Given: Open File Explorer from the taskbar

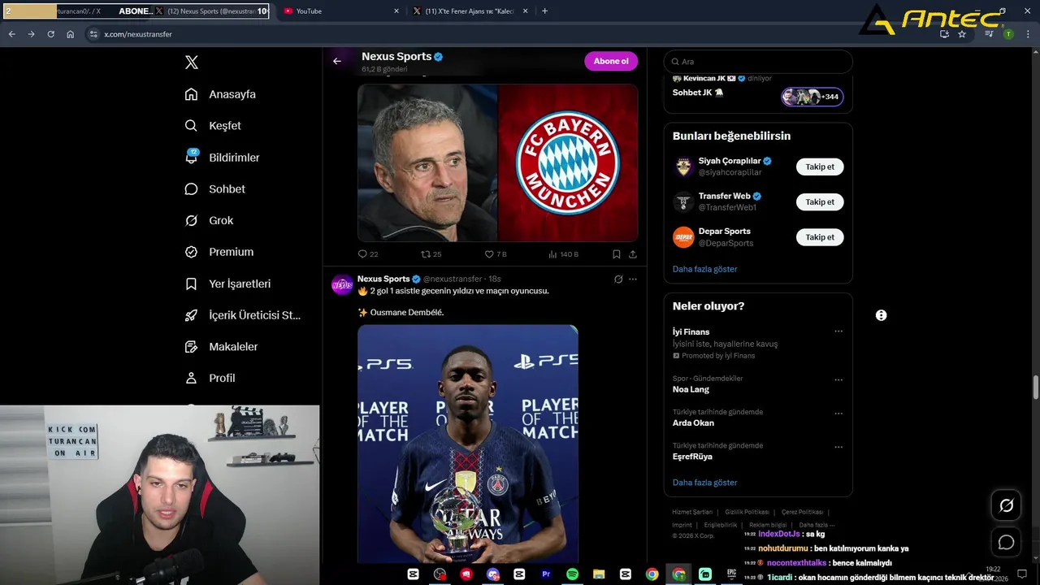Looking at the screenshot, I should [x=599, y=574].
